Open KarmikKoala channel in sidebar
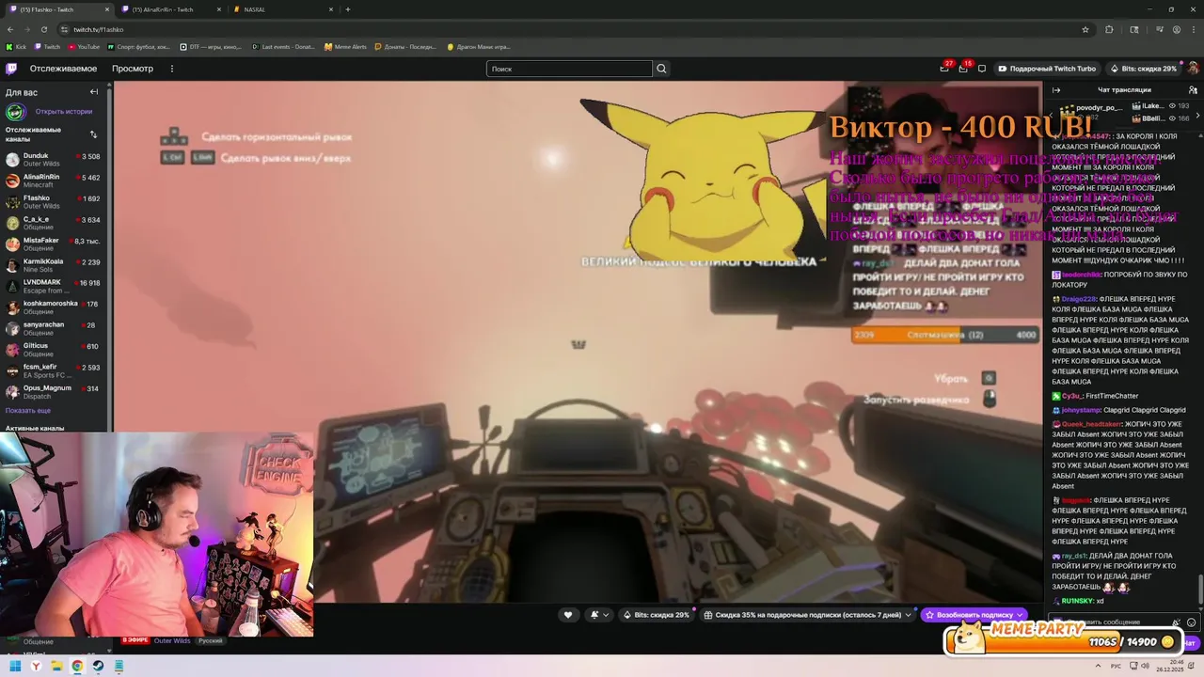 point(55,266)
